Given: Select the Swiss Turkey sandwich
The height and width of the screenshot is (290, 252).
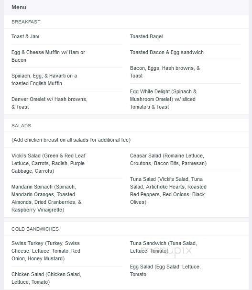Looking at the screenshot, I should [x=46, y=251].
